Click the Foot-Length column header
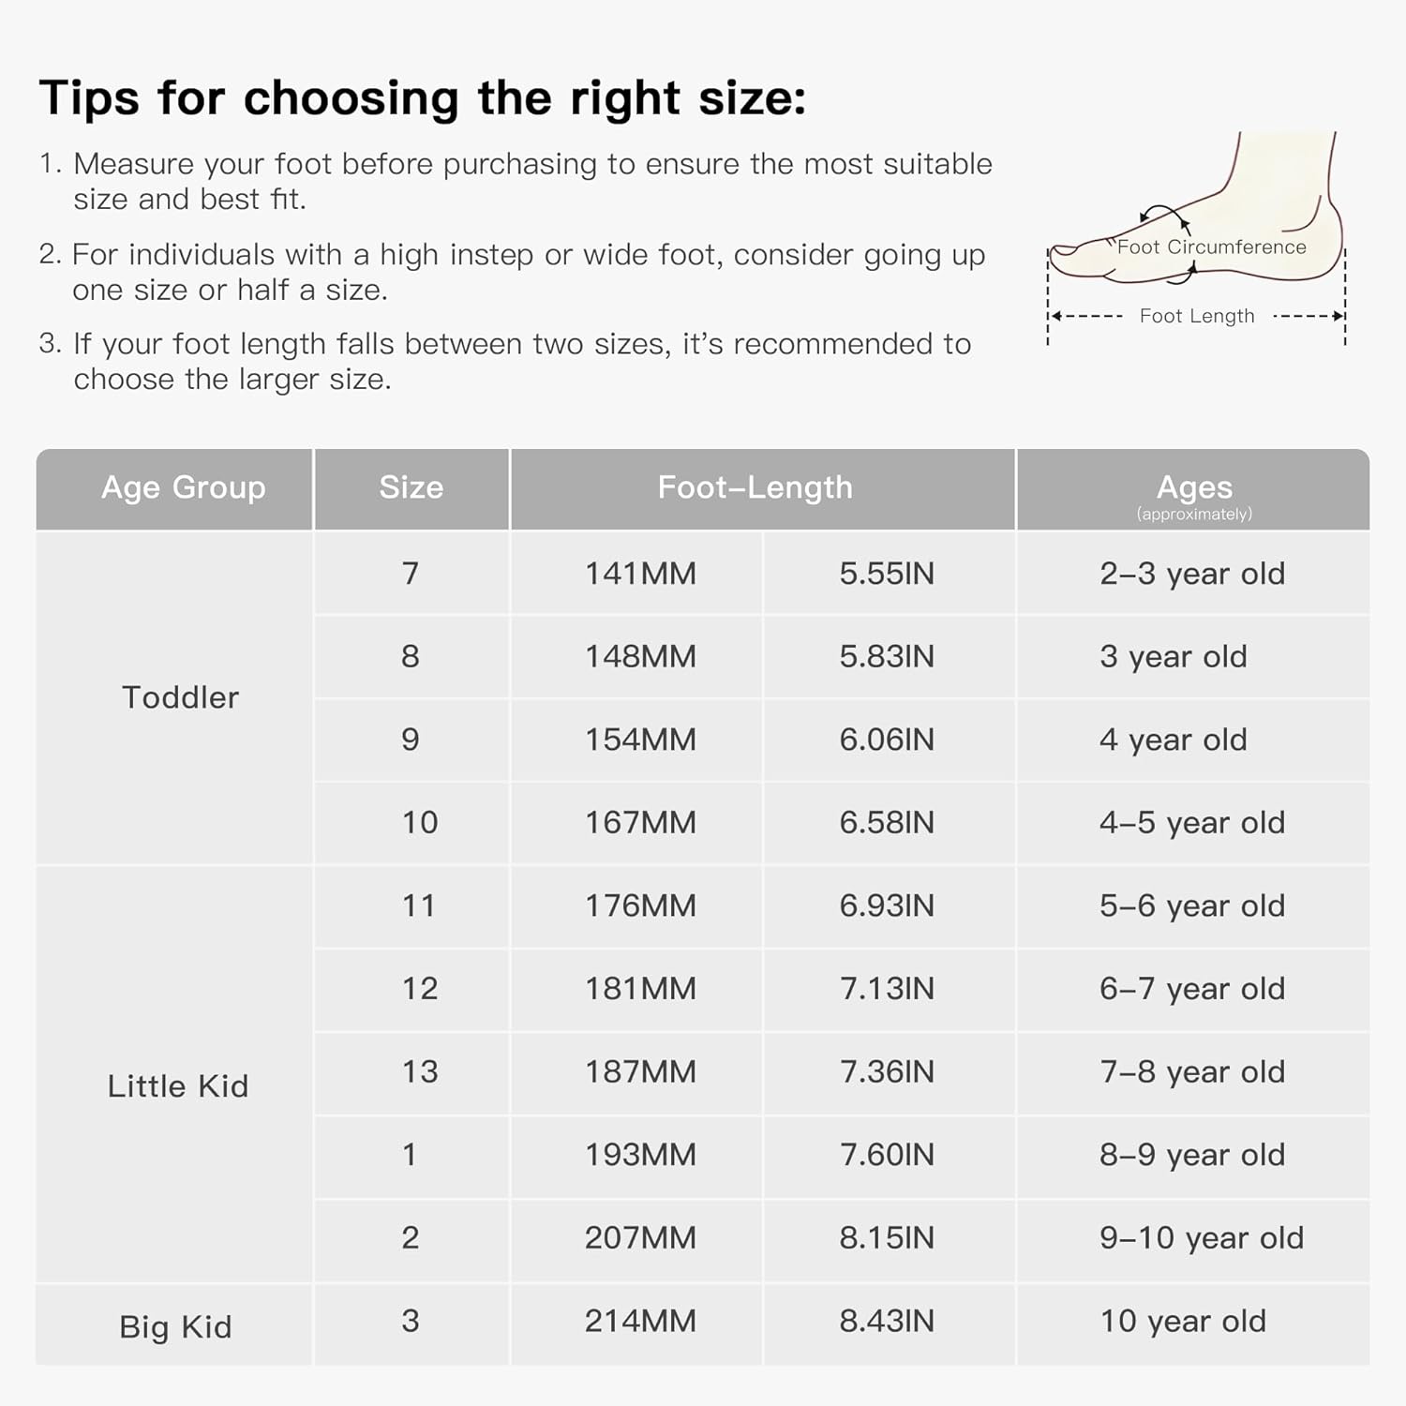Viewport: 1406px width, 1406px height. coord(763,489)
